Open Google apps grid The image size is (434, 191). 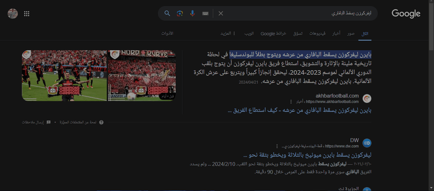pyautogui.click(x=27, y=14)
